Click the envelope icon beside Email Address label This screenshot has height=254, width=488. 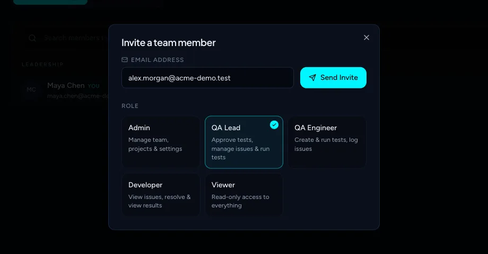tap(125, 60)
